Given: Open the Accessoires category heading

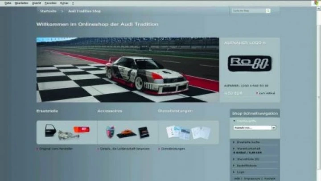Looking at the screenshot, I should pos(110,111).
